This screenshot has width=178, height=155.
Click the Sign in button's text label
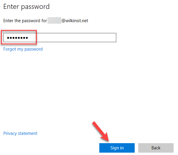[x=117, y=148]
